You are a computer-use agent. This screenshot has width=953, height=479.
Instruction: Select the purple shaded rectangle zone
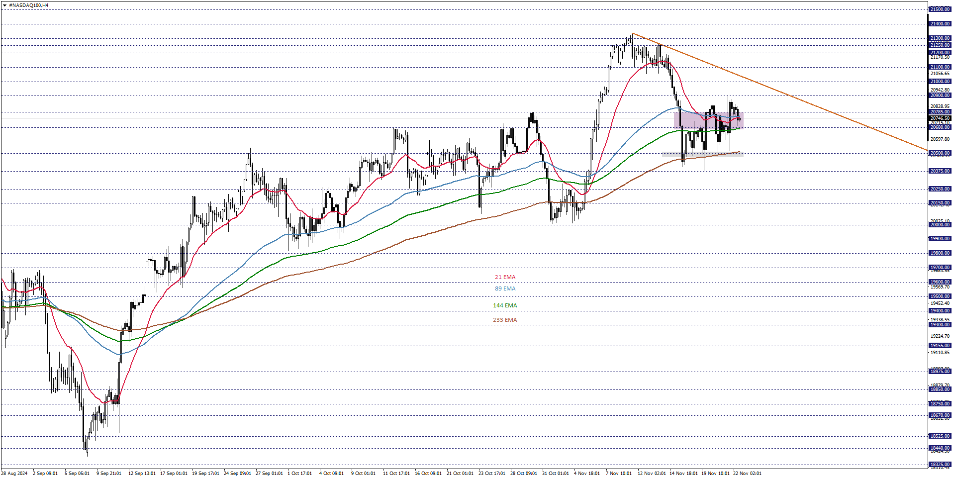[x=708, y=120]
